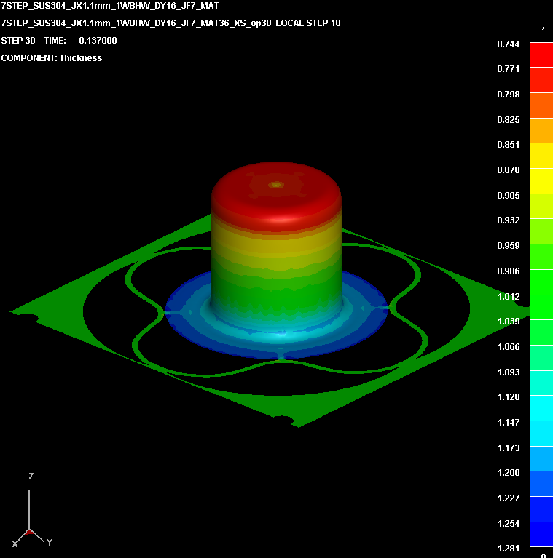Click the blue flange ring around the cup base
The width and height of the screenshot is (553, 558).
276,347
